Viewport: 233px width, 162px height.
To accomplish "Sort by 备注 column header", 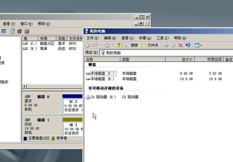I will (228, 60).
